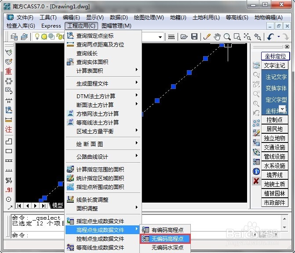
Task: Click the undo arrow icon
Action: (x=270, y=36)
